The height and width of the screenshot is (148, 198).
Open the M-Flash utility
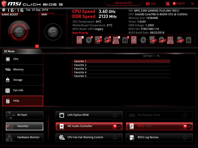[x=24, y=115]
